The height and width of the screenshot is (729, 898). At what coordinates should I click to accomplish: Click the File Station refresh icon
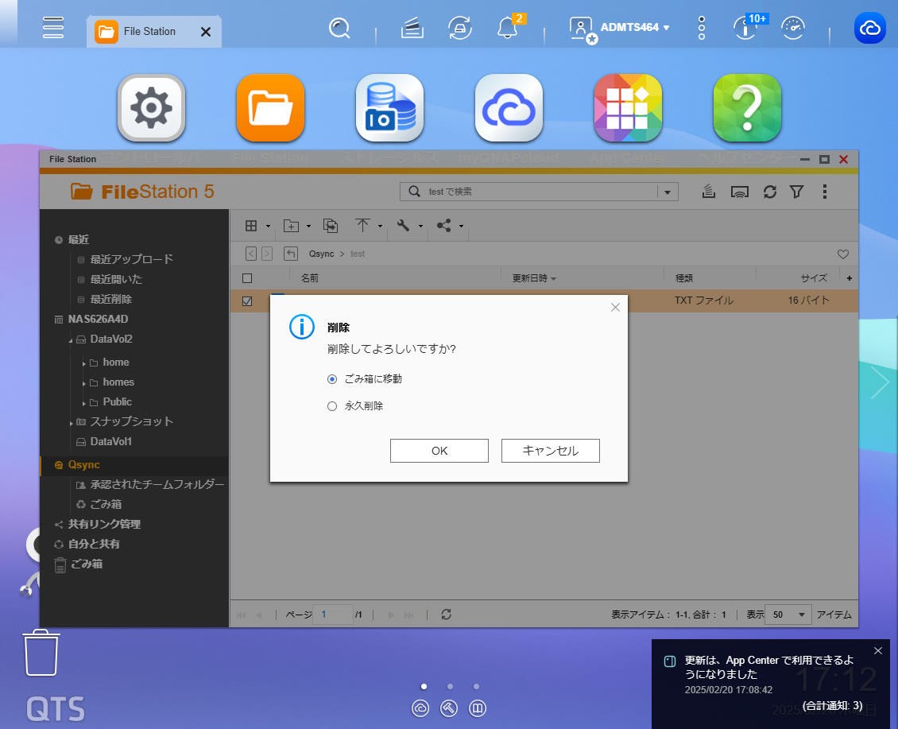click(x=770, y=192)
